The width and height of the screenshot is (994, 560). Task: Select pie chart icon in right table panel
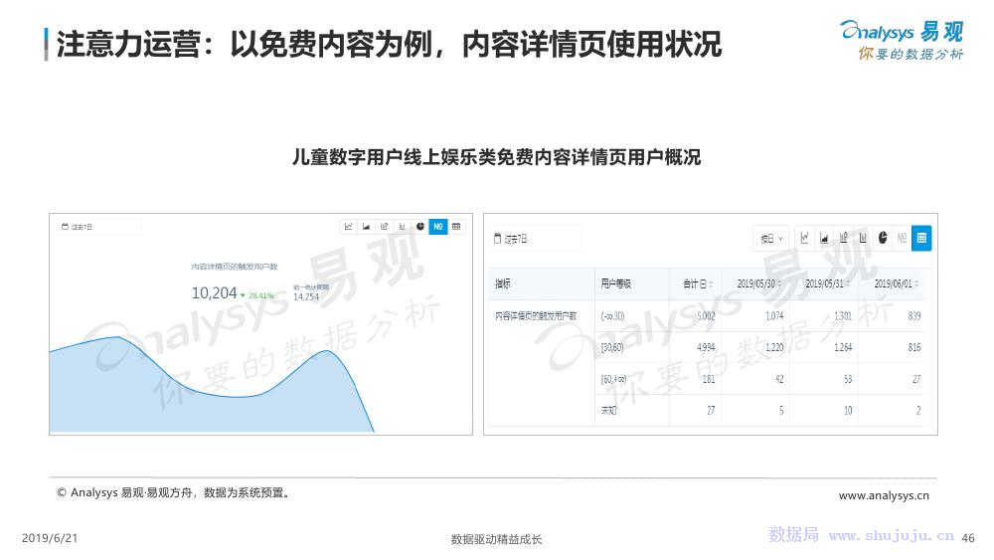point(883,238)
